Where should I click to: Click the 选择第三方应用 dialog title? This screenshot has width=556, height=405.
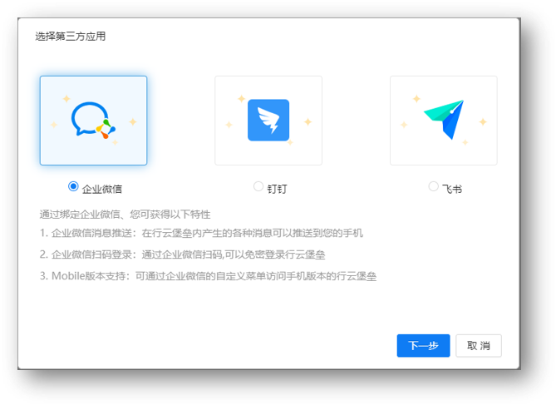(x=70, y=37)
